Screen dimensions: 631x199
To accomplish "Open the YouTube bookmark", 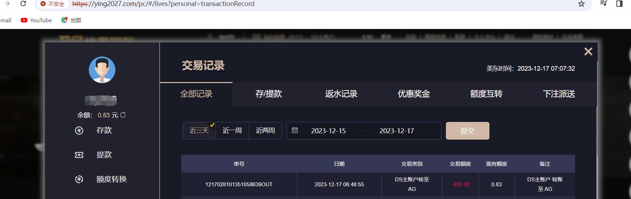I will [36, 20].
